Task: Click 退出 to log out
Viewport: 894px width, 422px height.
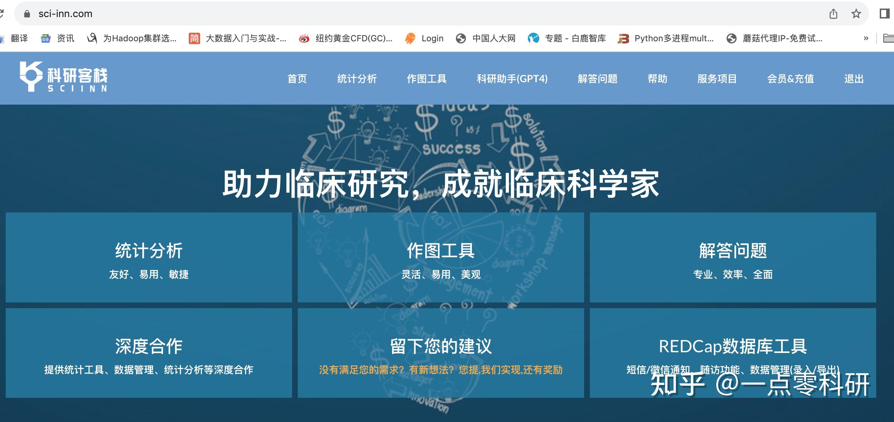Action: (x=854, y=79)
